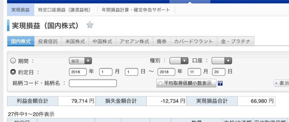This screenshot has height=122, width=289.
Task: Select the カバードワラント tab
Action: [x=194, y=41]
